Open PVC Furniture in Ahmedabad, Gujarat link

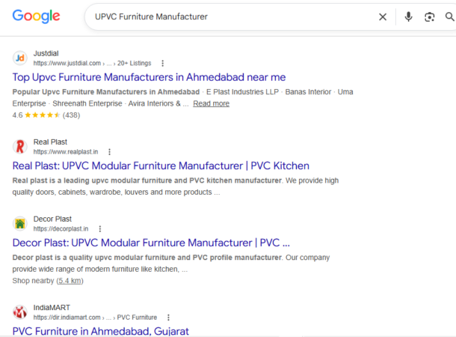pos(101,331)
